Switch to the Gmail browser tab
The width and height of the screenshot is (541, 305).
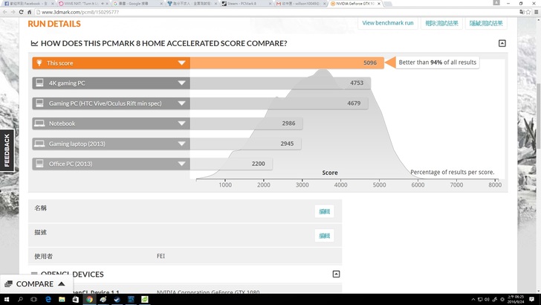tap(301, 4)
